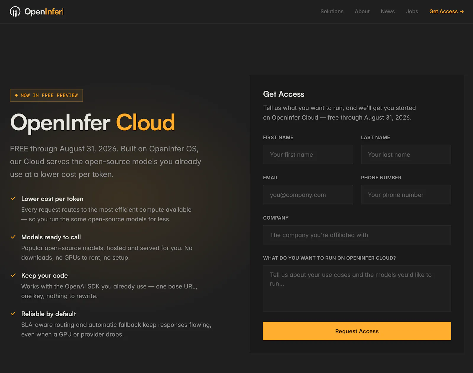Click the Reliable by default heading
Screen dimensions: 473x373
coord(48,314)
